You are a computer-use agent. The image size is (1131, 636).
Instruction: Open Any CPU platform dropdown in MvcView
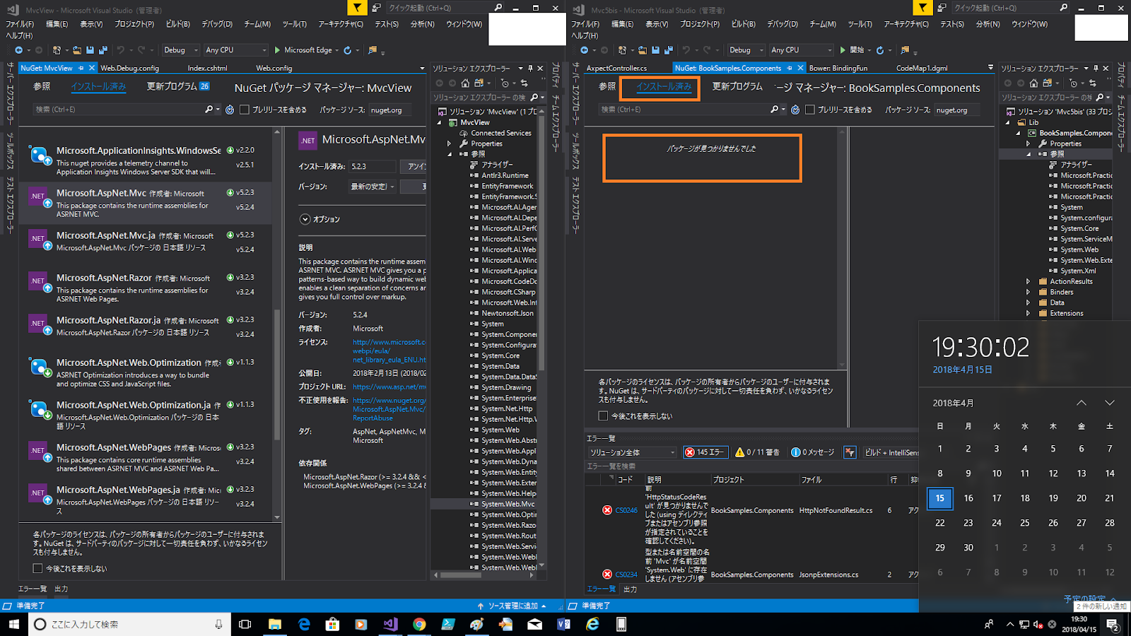(236, 50)
